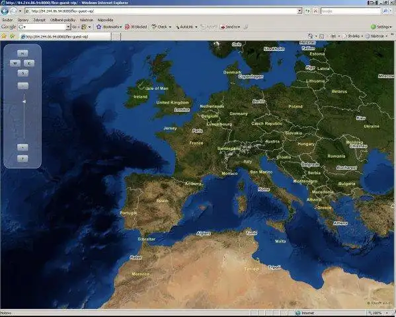Click the button just below the zoom slider

click(22, 147)
